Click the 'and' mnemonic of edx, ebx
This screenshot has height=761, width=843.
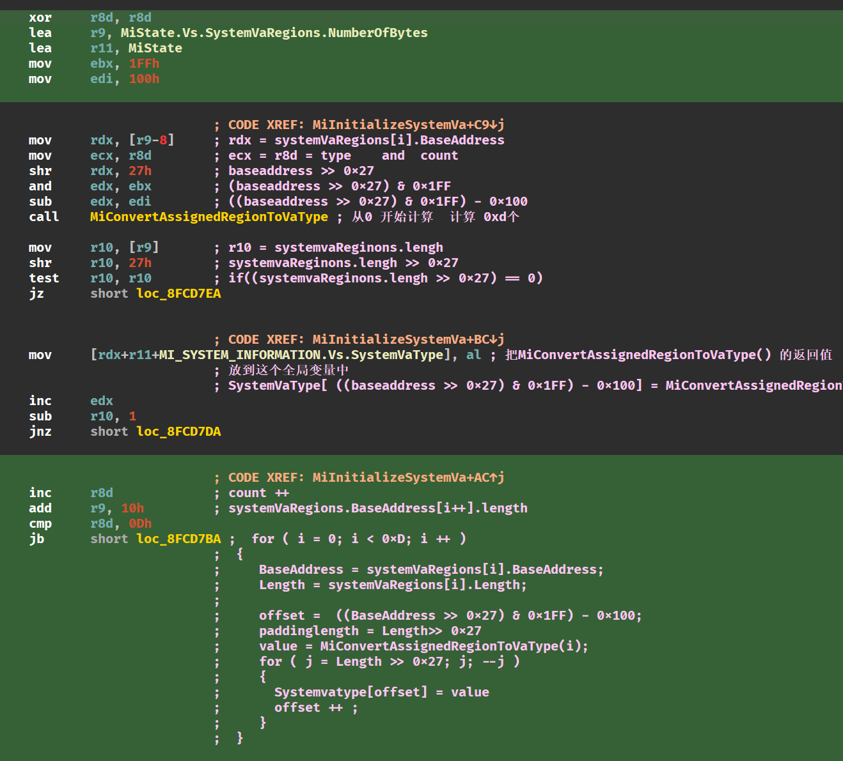(40, 186)
